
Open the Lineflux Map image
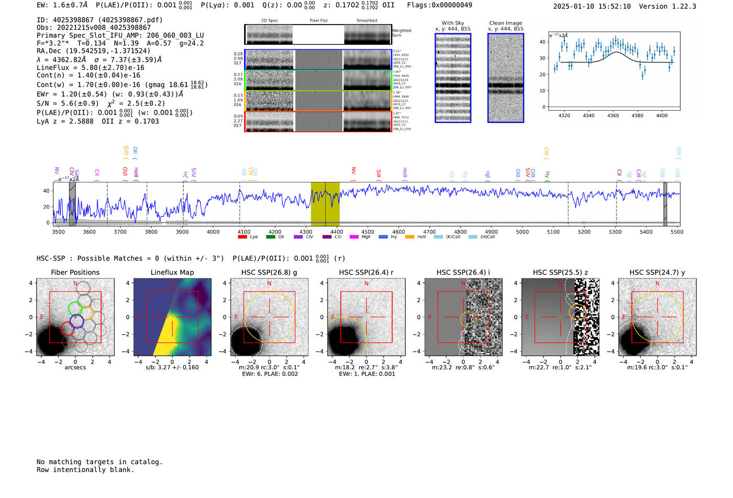pyautogui.click(x=172, y=317)
